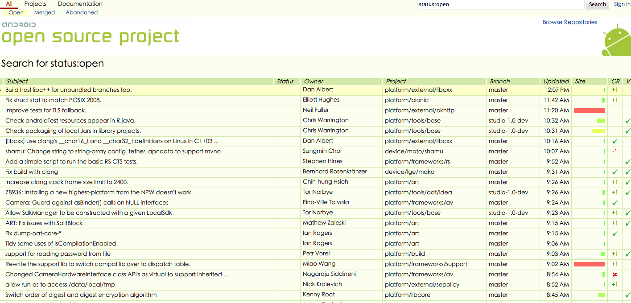Click owner Kenny Root
Screen dimensions: 631x303
tap(319, 295)
